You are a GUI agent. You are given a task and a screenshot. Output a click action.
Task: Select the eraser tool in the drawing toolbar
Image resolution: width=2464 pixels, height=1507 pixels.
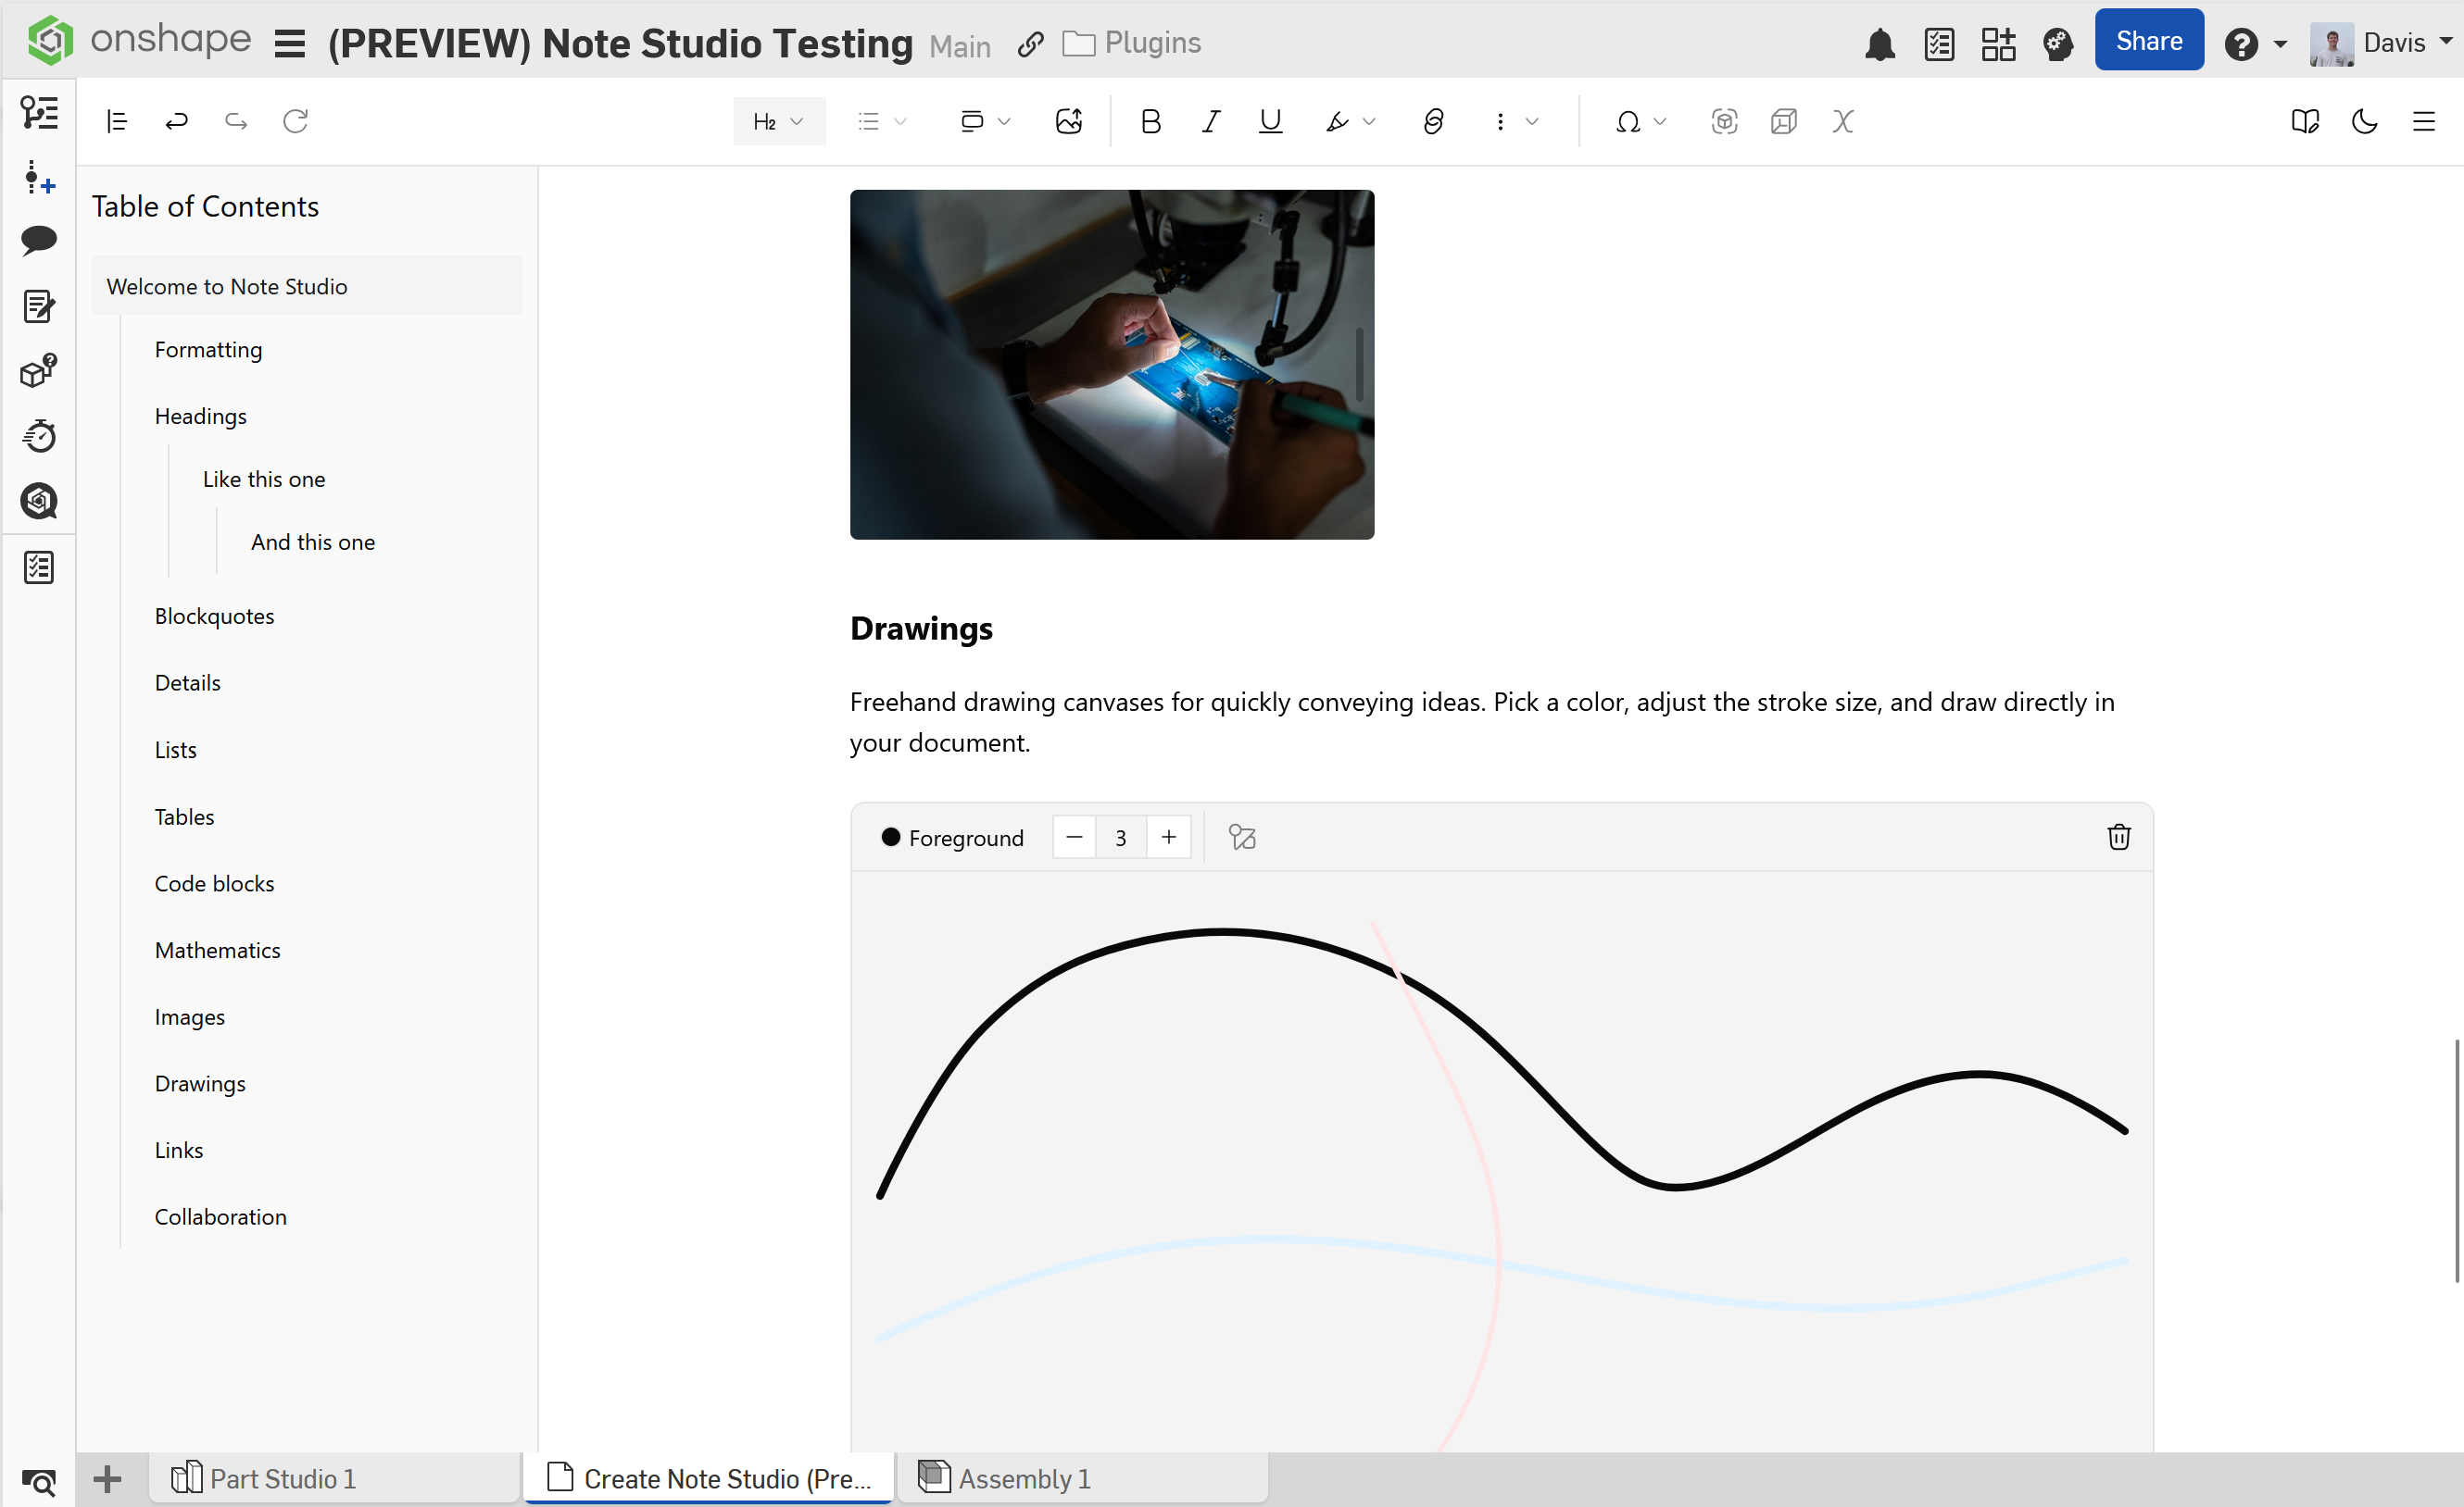coord(1242,837)
